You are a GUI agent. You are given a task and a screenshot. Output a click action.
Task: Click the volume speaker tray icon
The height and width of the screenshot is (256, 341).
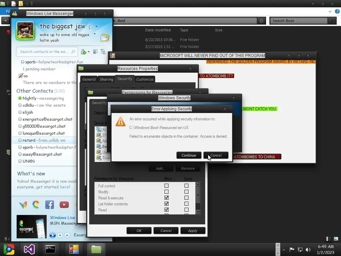[308, 249]
